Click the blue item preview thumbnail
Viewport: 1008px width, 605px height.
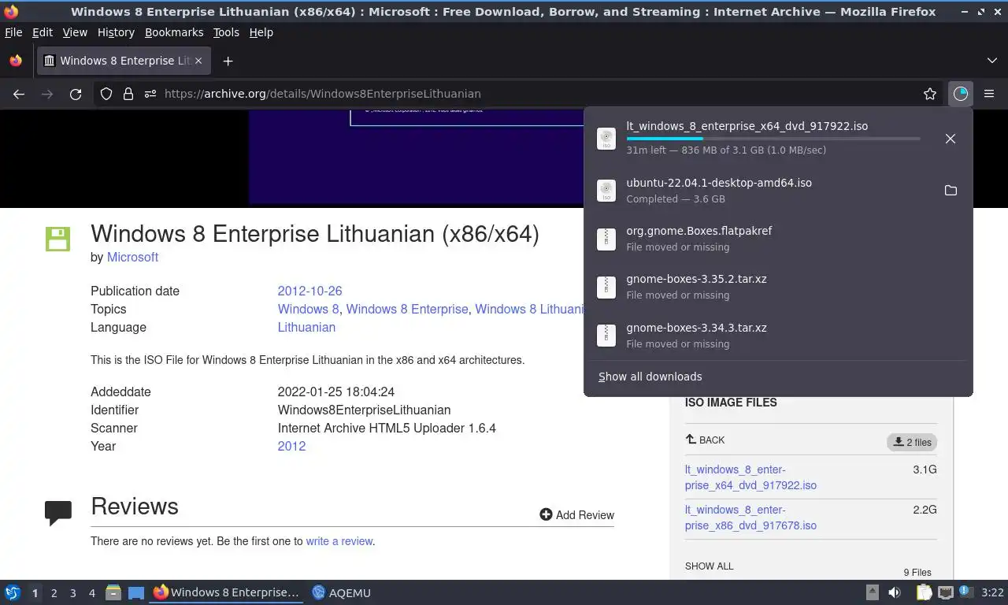416,157
